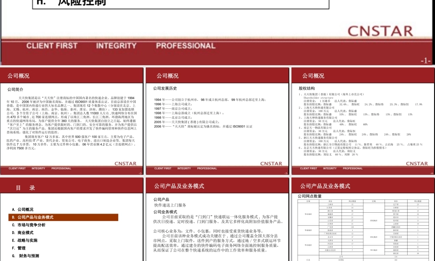Click CNSTAR logo on the 公司发展历史 slide

pos(271,164)
